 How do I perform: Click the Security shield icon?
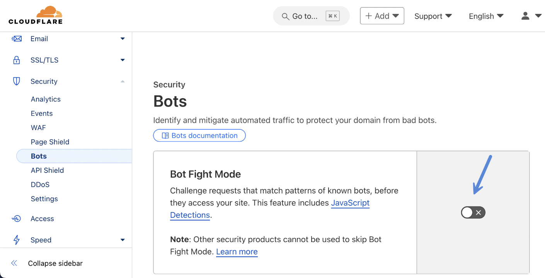pos(17,81)
